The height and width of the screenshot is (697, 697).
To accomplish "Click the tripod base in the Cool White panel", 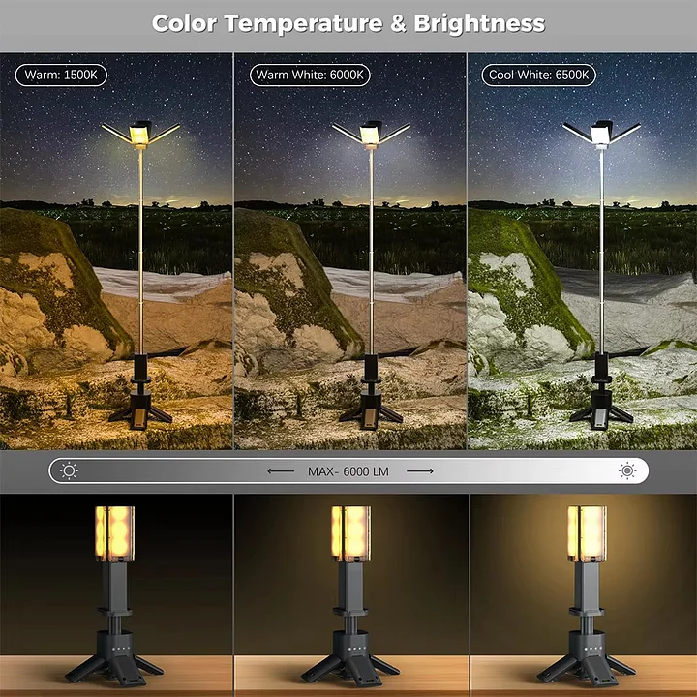I will tap(601, 407).
